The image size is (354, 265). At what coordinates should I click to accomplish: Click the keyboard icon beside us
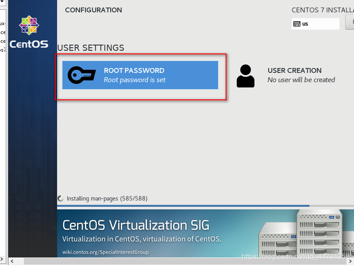coord(296,24)
